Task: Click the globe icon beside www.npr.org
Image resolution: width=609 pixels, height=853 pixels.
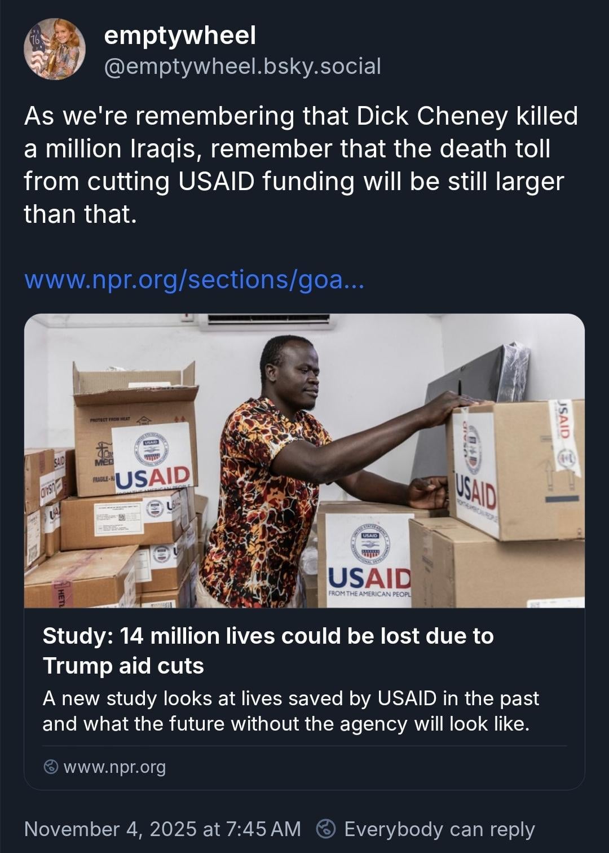Action: coord(51,767)
